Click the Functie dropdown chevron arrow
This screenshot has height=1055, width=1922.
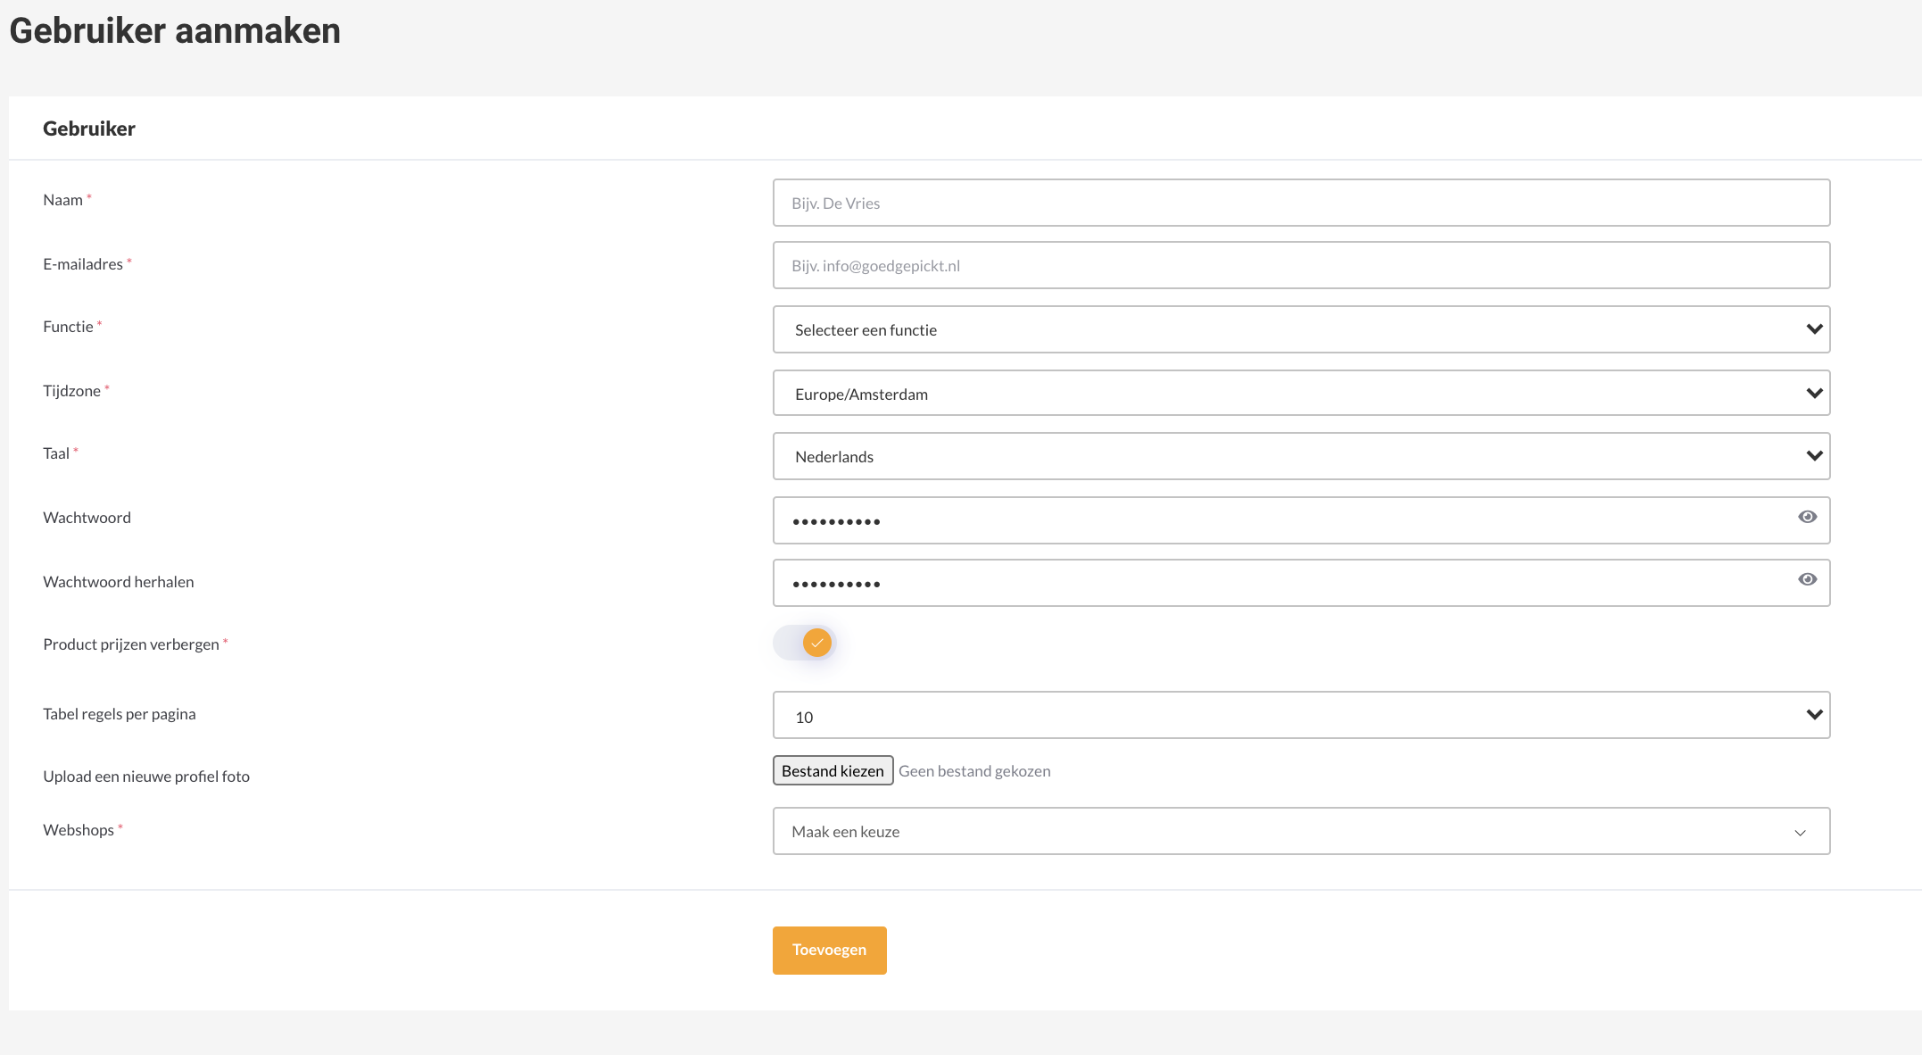[x=1814, y=329]
